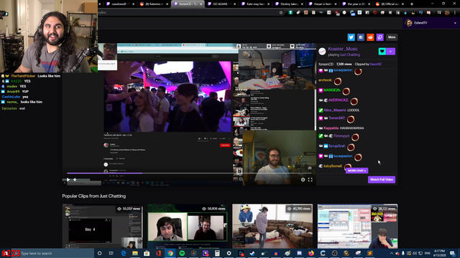The height and width of the screenshot is (258, 460).
Task: Switch to the Destiny taking browser tab
Action: (289, 4)
